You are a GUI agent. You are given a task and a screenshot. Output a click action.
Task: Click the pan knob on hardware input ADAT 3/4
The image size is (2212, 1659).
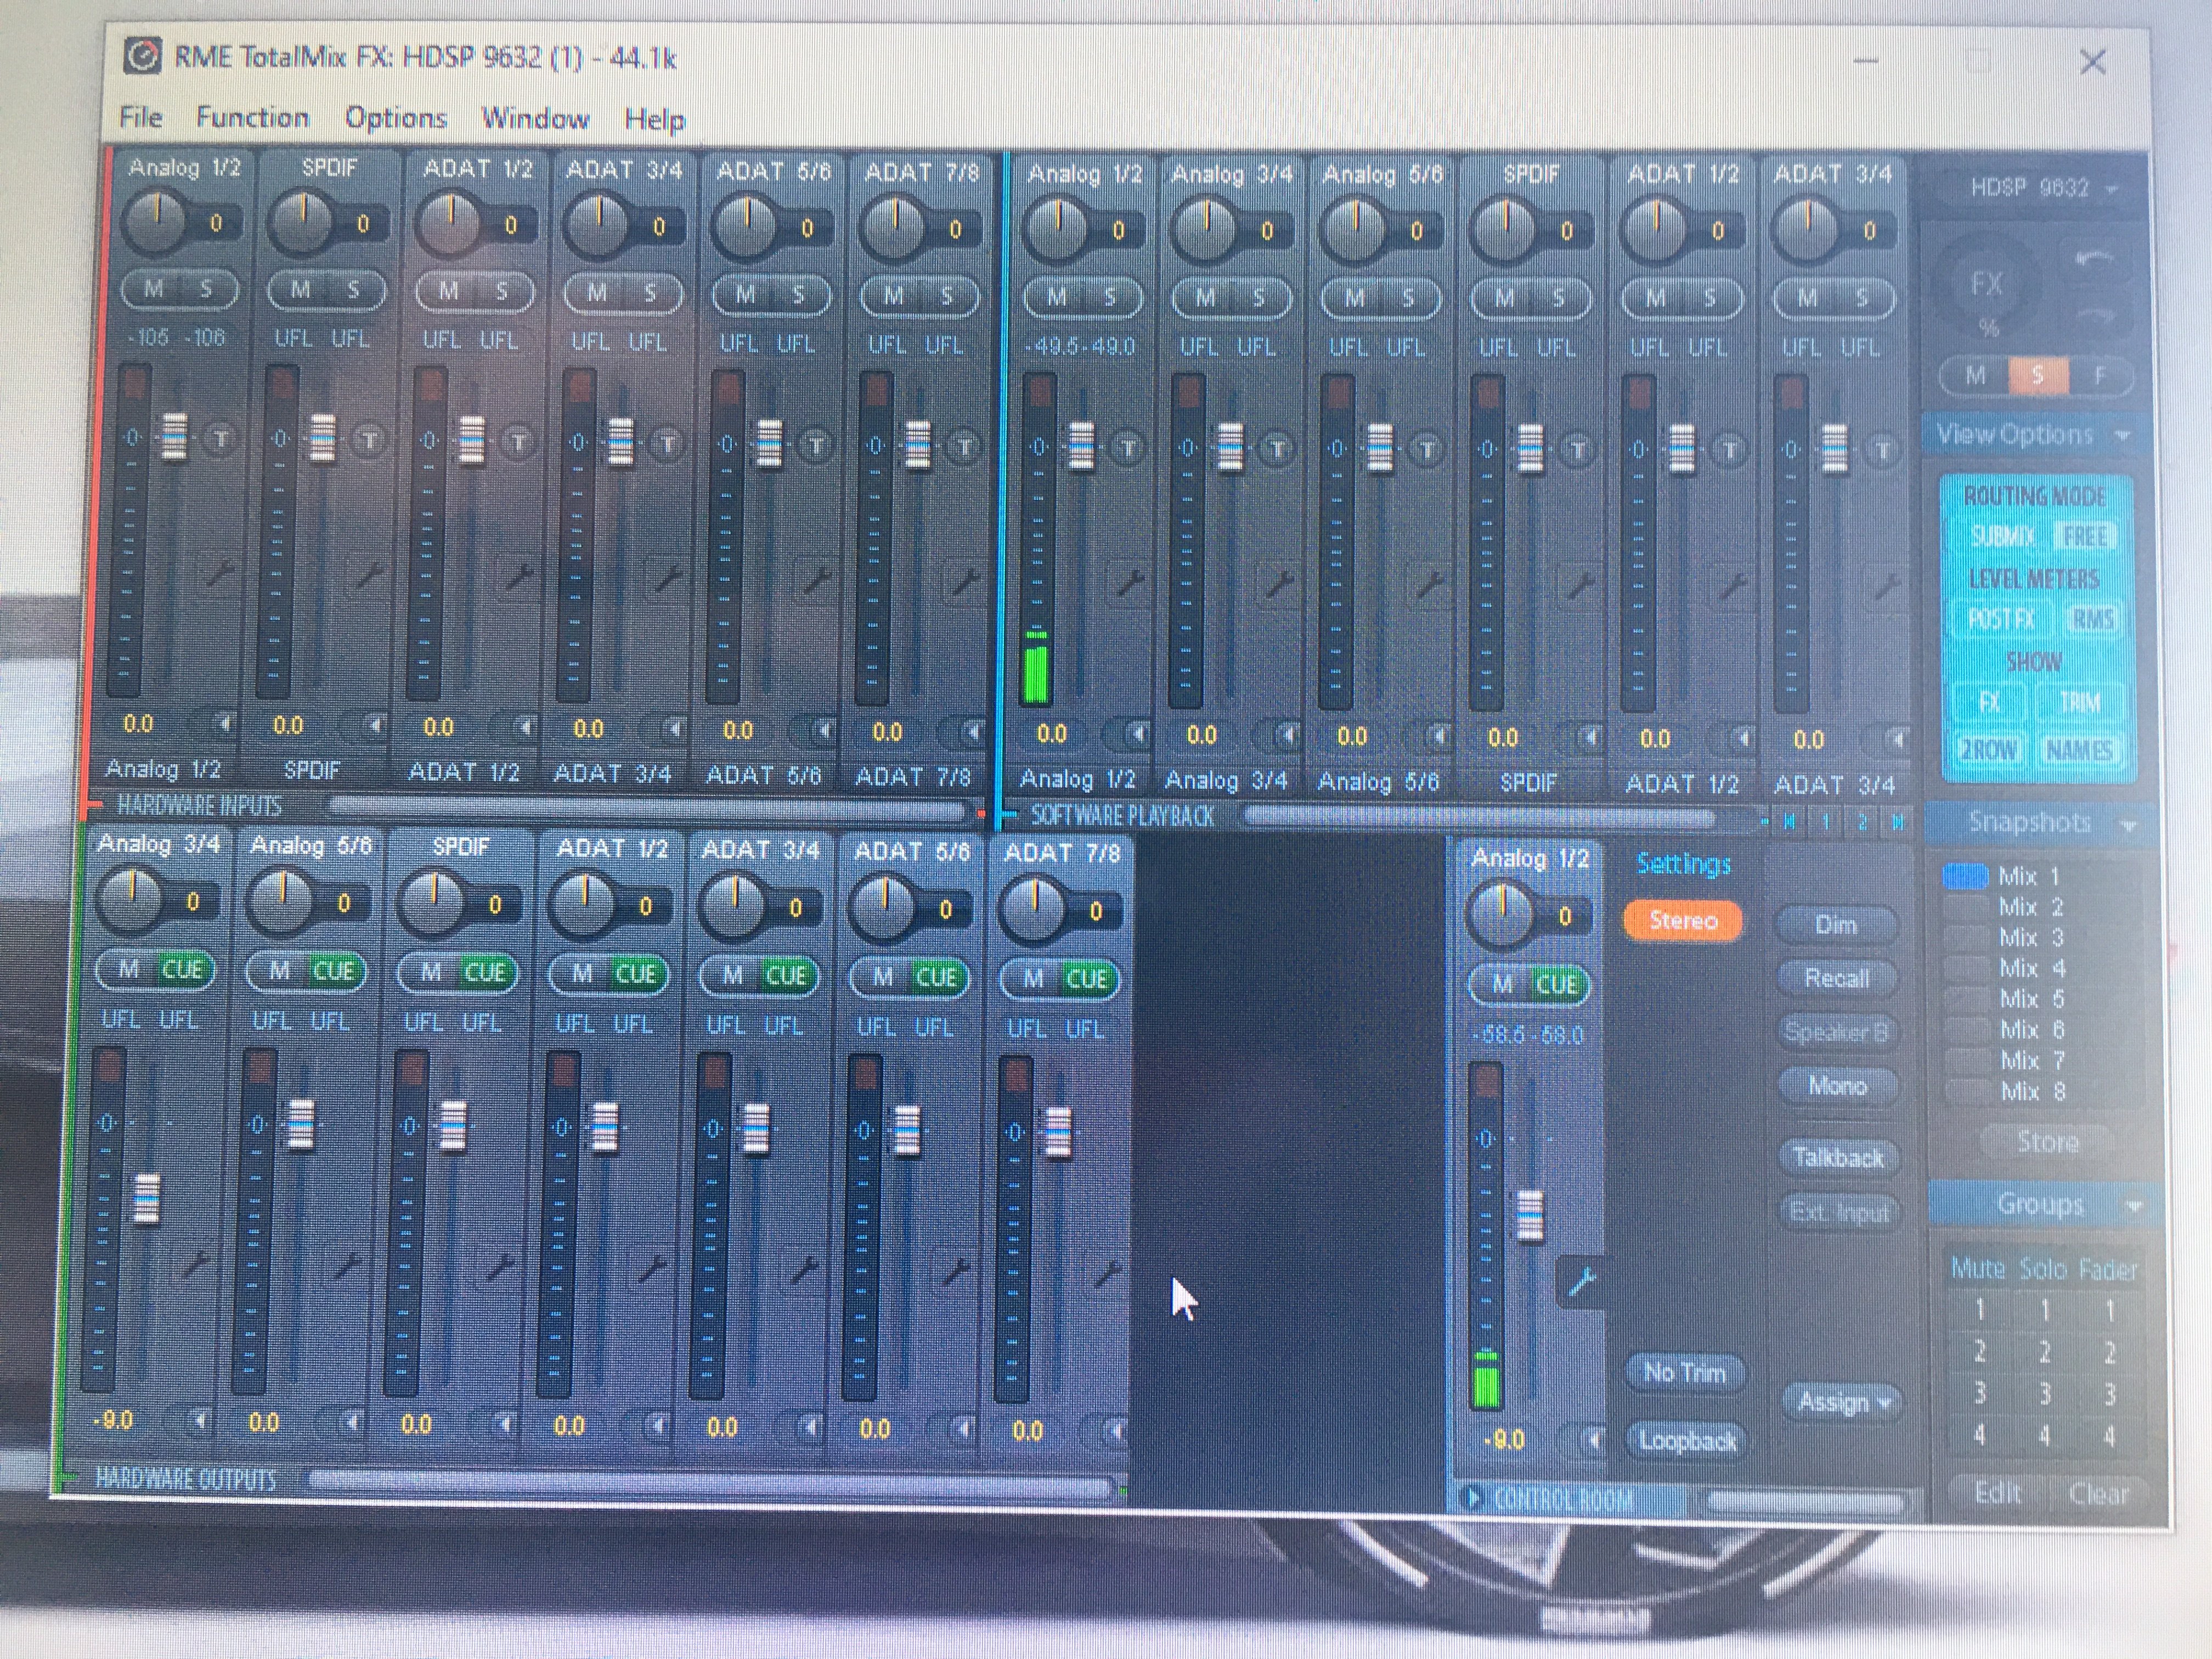click(x=597, y=225)
